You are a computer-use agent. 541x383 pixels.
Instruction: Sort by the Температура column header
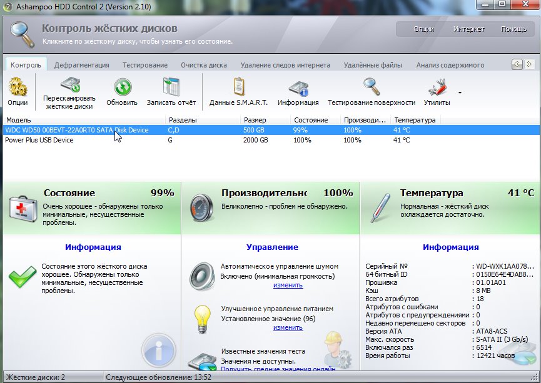pos(414,120)
